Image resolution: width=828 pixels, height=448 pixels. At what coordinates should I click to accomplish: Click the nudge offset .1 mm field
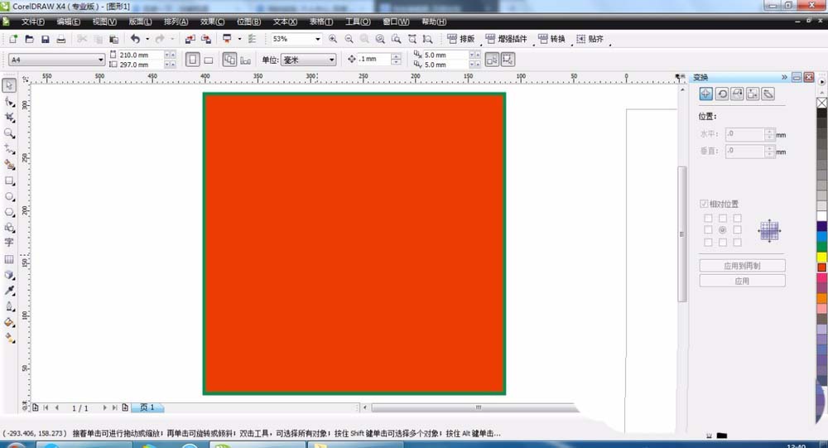[x=374, y=59]
